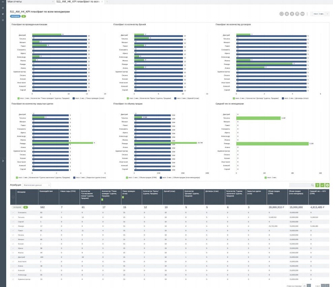Click the manager name Александр in table
Viewport: 333px width, 287px height.
click(x=22, y=275)
